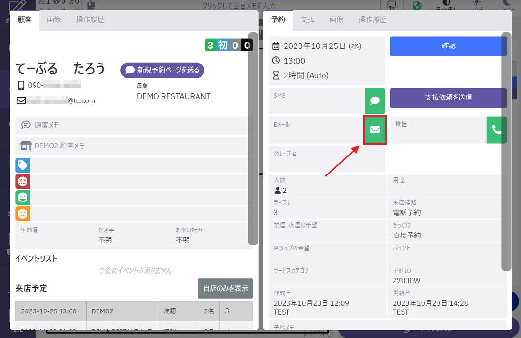Click the globe icon in top bar

click(417, 6)
